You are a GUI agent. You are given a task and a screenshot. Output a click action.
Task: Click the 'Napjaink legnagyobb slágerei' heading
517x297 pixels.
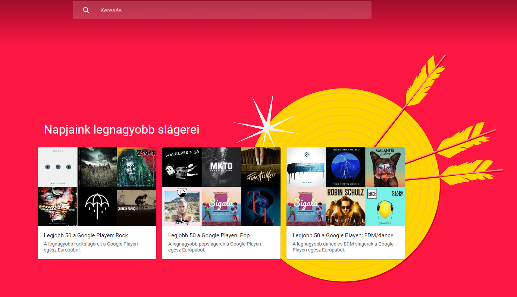click(x=122, y=129)
